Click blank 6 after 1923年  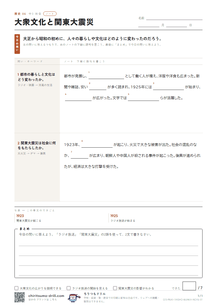[x=97, y=145]
